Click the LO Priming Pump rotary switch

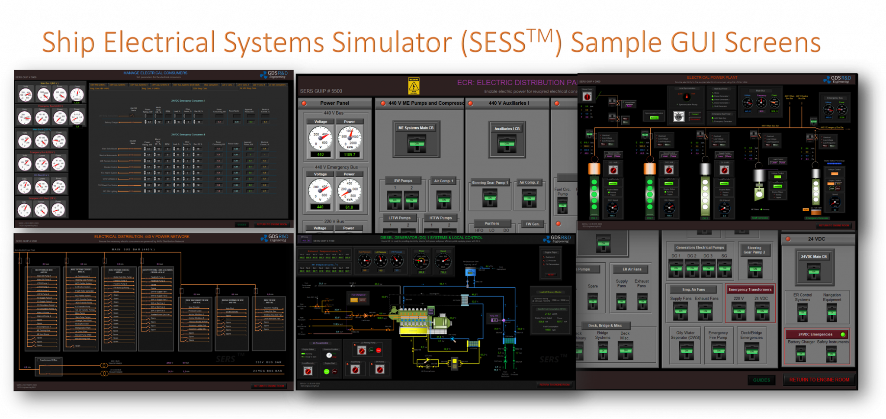[361, 350]
